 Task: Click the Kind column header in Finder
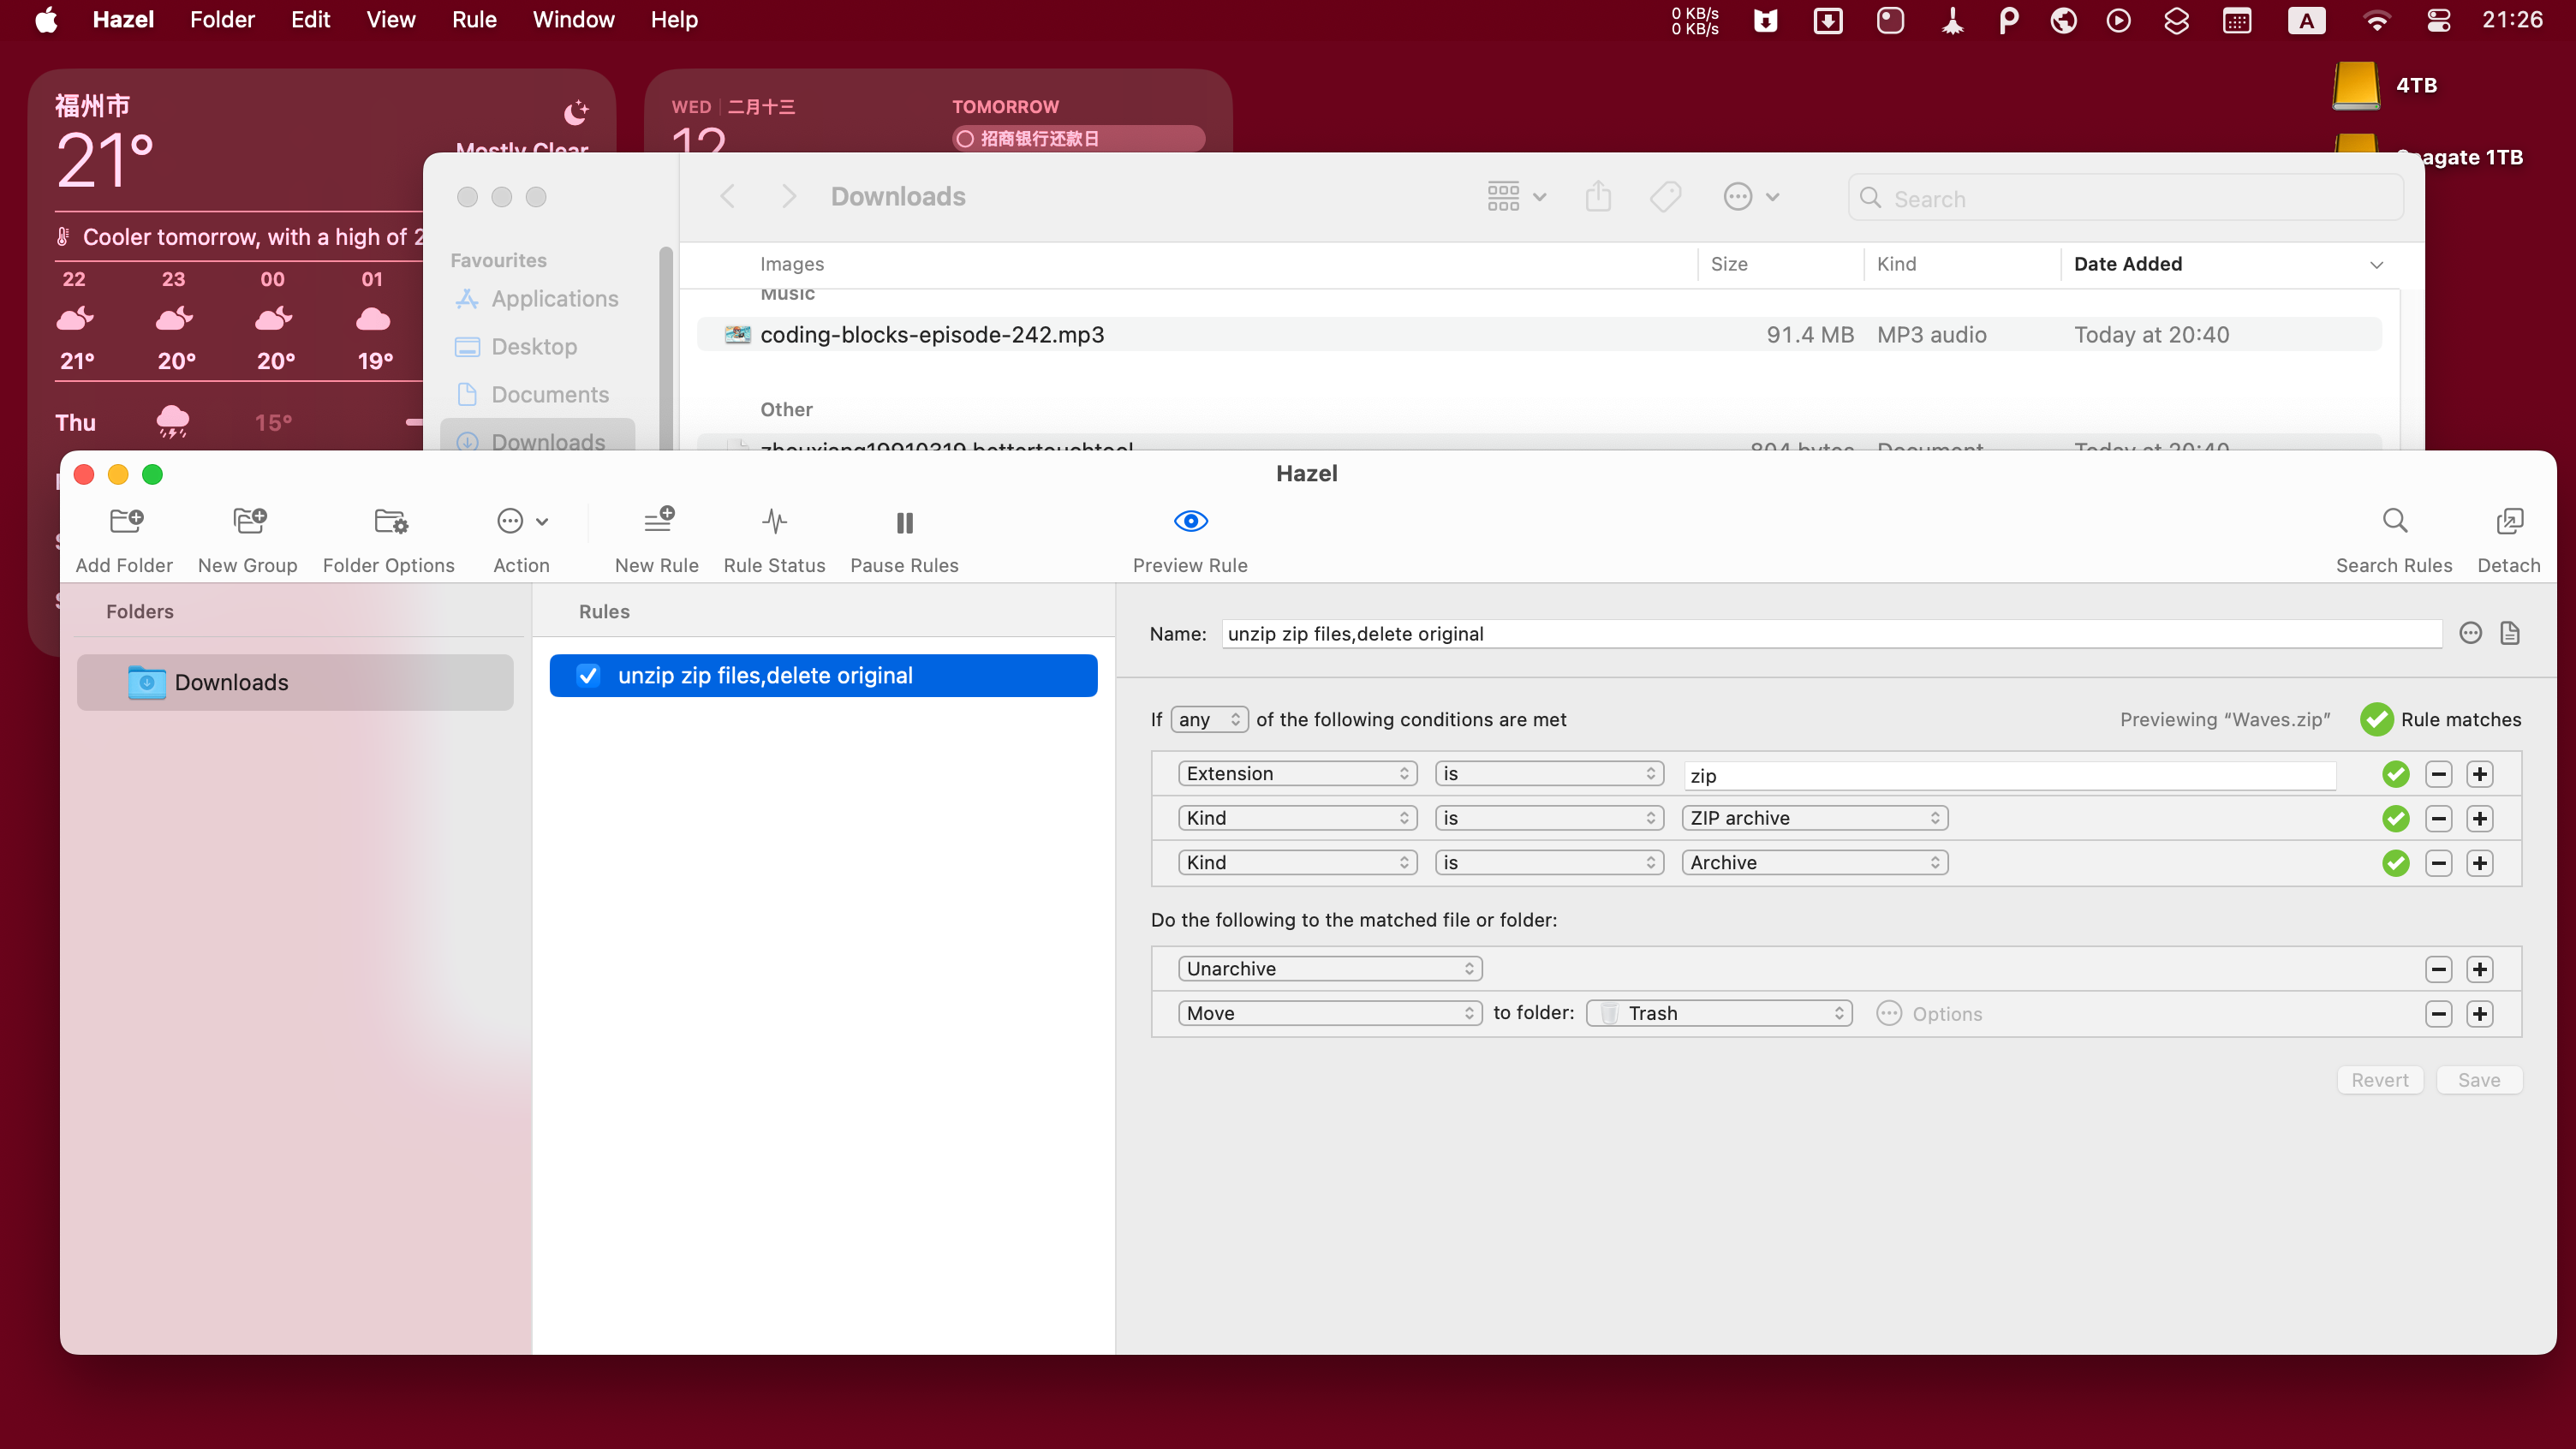pyautogui.click(x=1896, y=264)
